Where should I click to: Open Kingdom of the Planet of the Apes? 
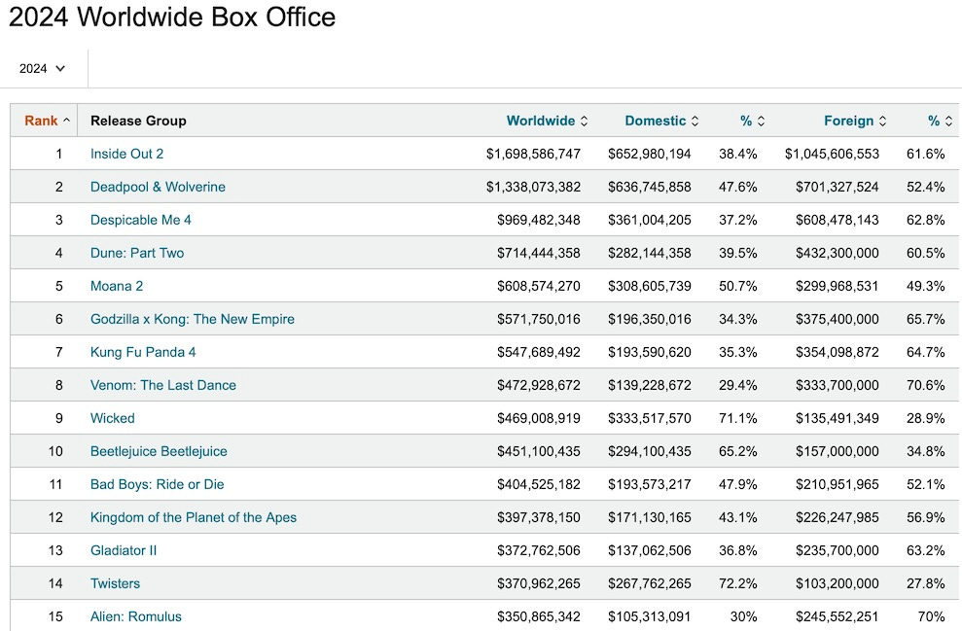point(194,518)
